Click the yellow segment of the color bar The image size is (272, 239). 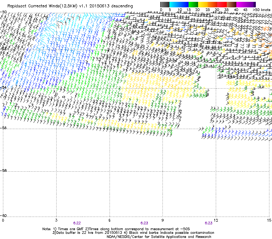click(x=203, y=4)
